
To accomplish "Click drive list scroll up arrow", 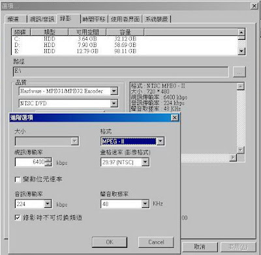I will point(241,32).
